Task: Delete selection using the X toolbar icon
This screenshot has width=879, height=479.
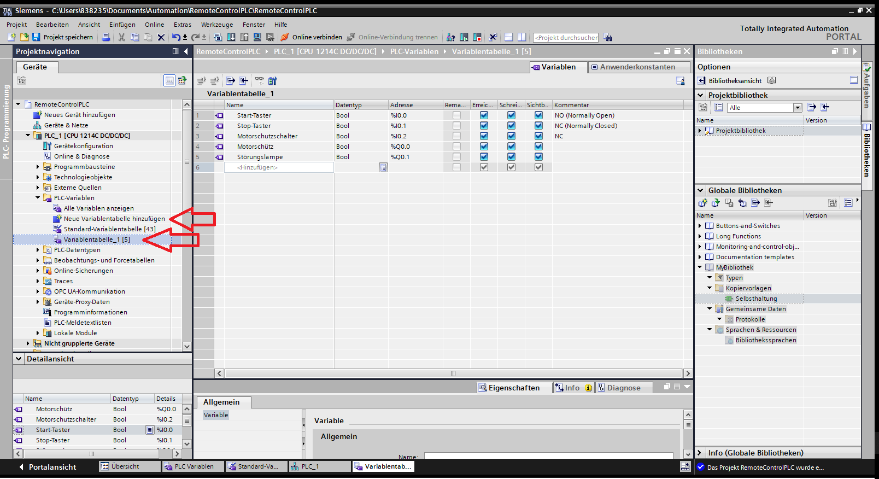Action: pyautogui.click(x=161, y=37)
